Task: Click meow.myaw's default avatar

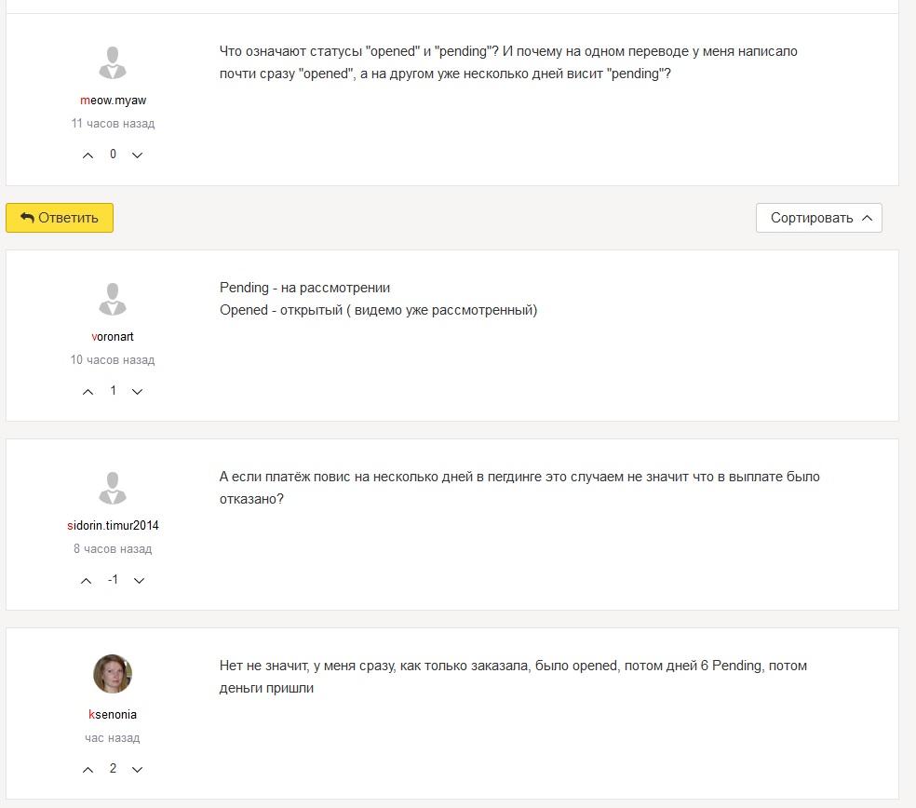Action: 113,62
